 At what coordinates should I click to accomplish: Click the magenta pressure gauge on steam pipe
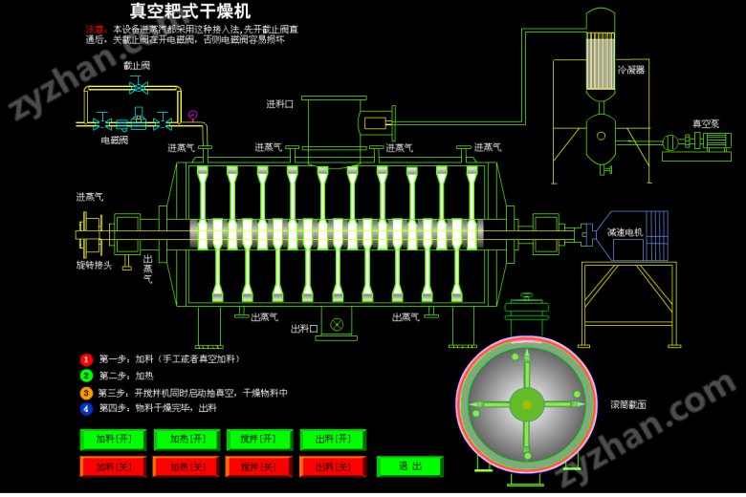192,116
